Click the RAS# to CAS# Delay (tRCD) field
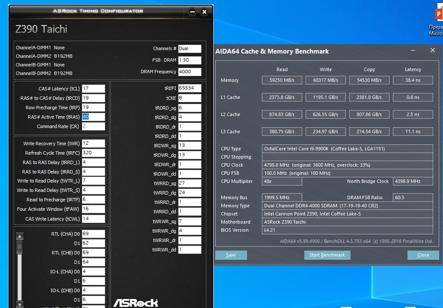Screen dimensions: 443x308 point(93,98)
